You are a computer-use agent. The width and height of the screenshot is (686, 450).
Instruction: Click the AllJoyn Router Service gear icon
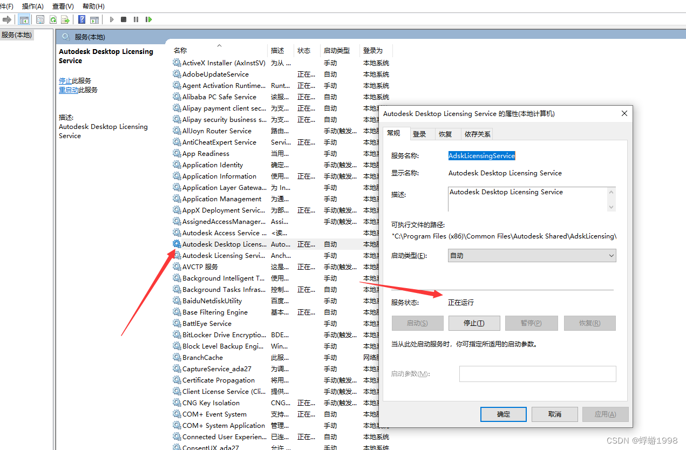tap(177, 131)
